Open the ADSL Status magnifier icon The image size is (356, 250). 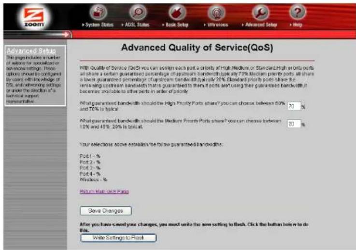(x=138, y=12)
